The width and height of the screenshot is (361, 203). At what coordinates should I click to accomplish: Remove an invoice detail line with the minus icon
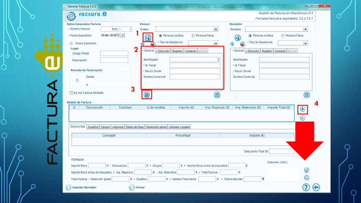click(302, 118)
